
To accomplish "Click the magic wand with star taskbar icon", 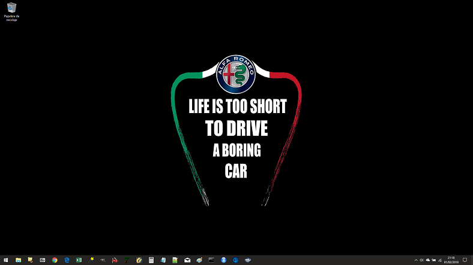I will tap(91, 260).
